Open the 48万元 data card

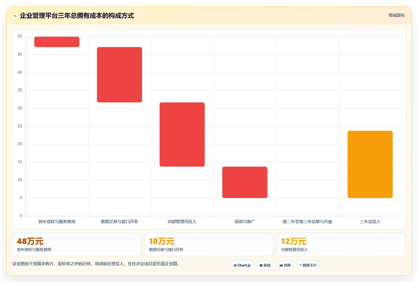pos(77,244)
